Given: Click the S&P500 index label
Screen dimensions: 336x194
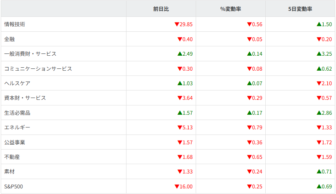Looking at the screenshot, I should [13, 187].
